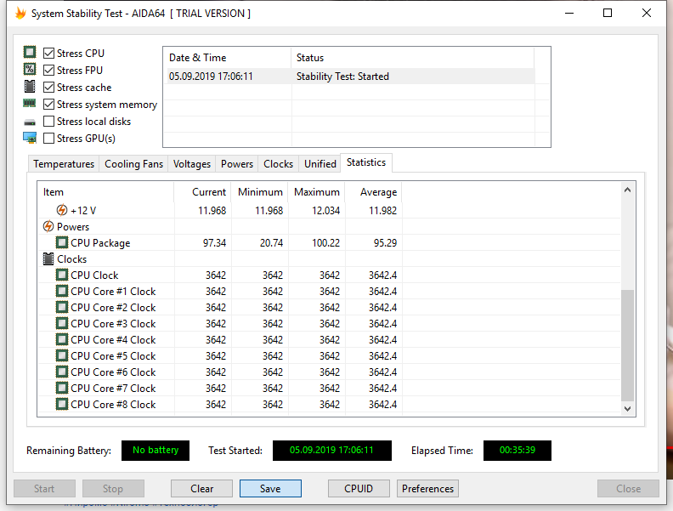The image size is (673, 511).
Task: Click the statistics list scrollbar thumb
Action: (627, 345)
